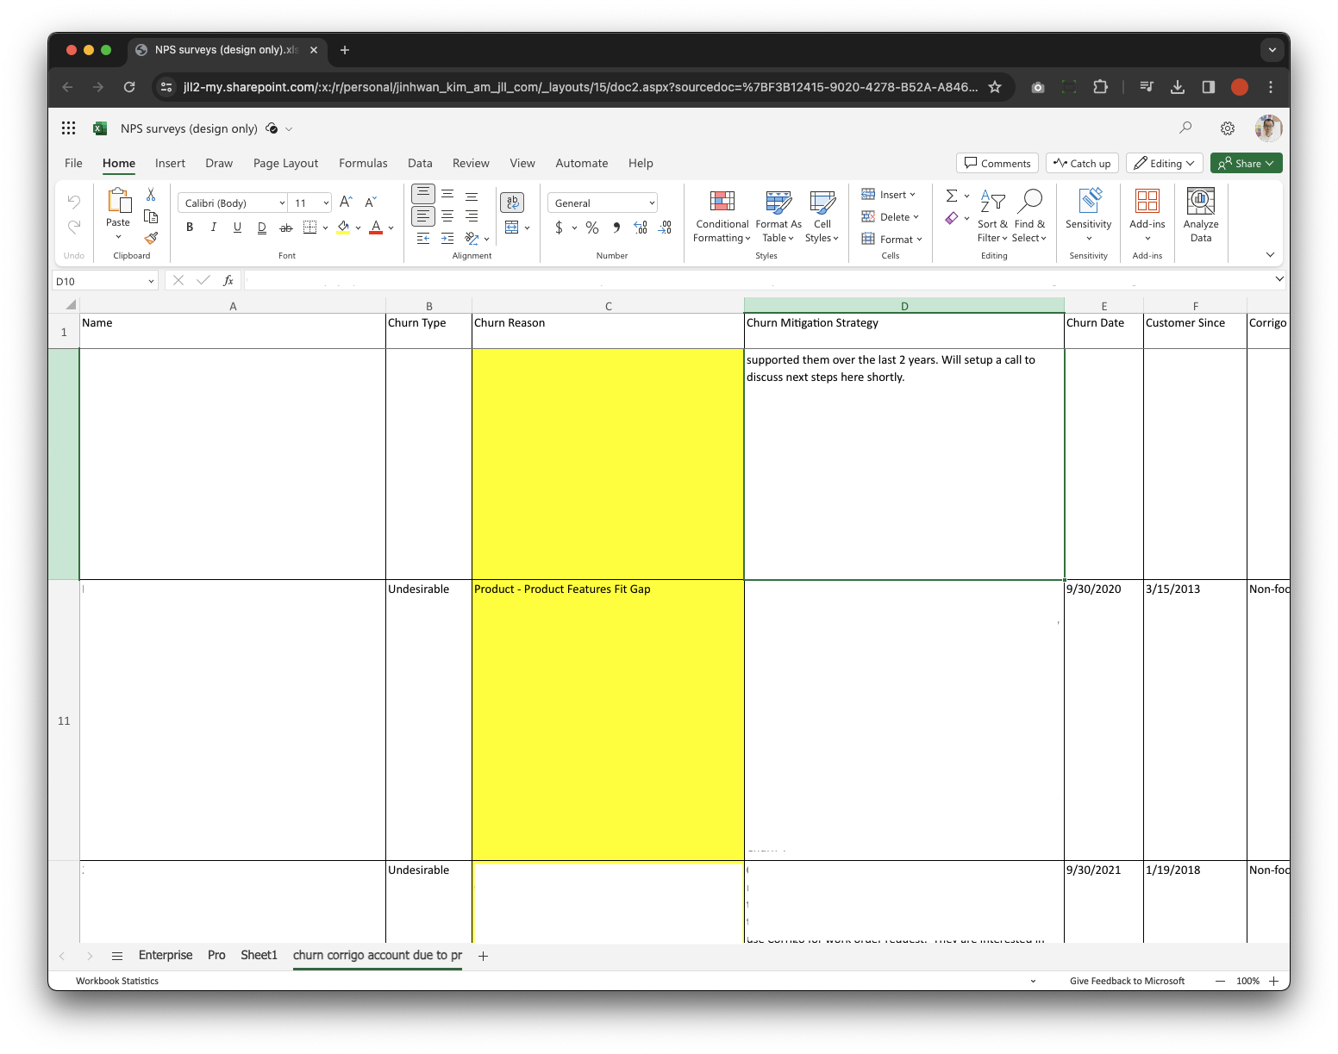Click the green Share button

tap(1246, 164)
